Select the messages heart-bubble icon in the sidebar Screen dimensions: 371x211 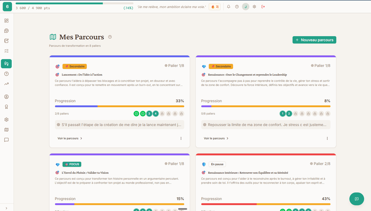tap(7, 30)
